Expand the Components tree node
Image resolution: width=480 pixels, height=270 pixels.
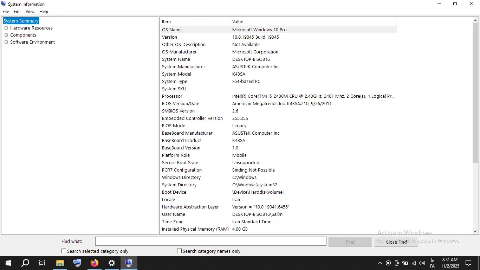click(x=6, y=35)
